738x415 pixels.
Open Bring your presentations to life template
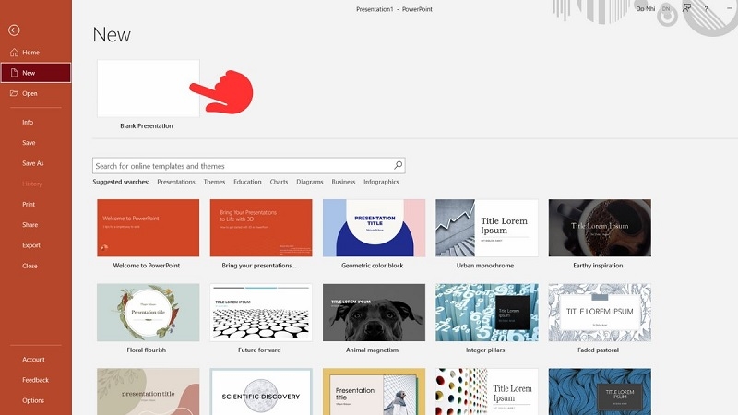(261, 228)
